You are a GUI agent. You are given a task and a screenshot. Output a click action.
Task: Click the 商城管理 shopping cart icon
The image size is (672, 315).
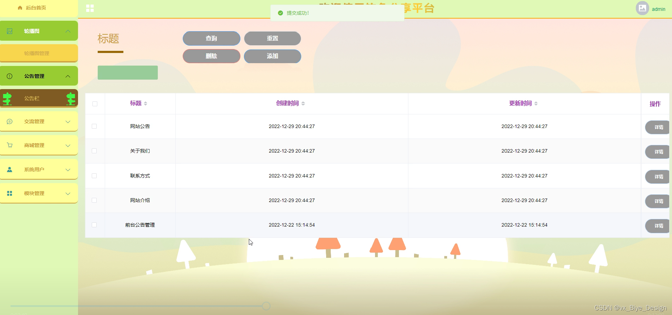click(x=9, y=145)
